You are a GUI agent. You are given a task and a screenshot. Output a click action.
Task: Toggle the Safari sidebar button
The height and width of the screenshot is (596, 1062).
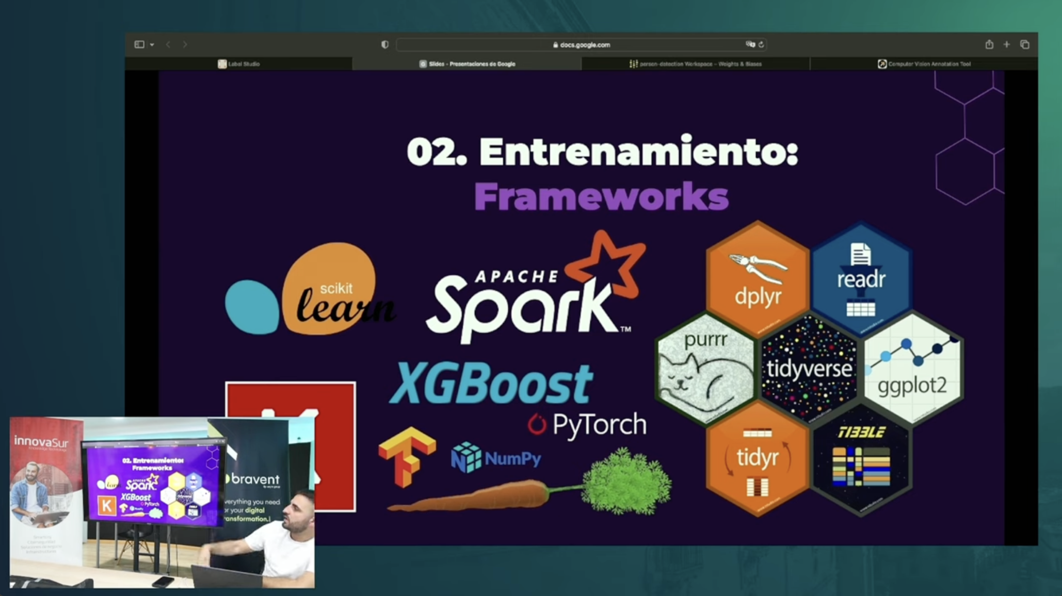tap(139, 45)
